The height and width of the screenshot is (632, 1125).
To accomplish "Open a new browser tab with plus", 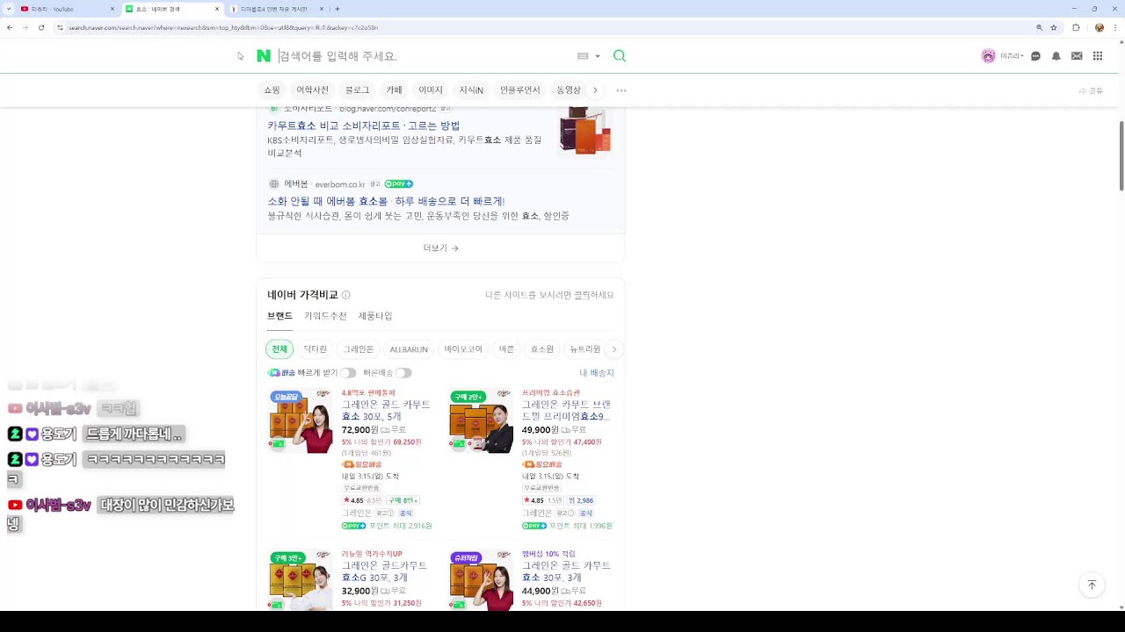I will (337, 9).
